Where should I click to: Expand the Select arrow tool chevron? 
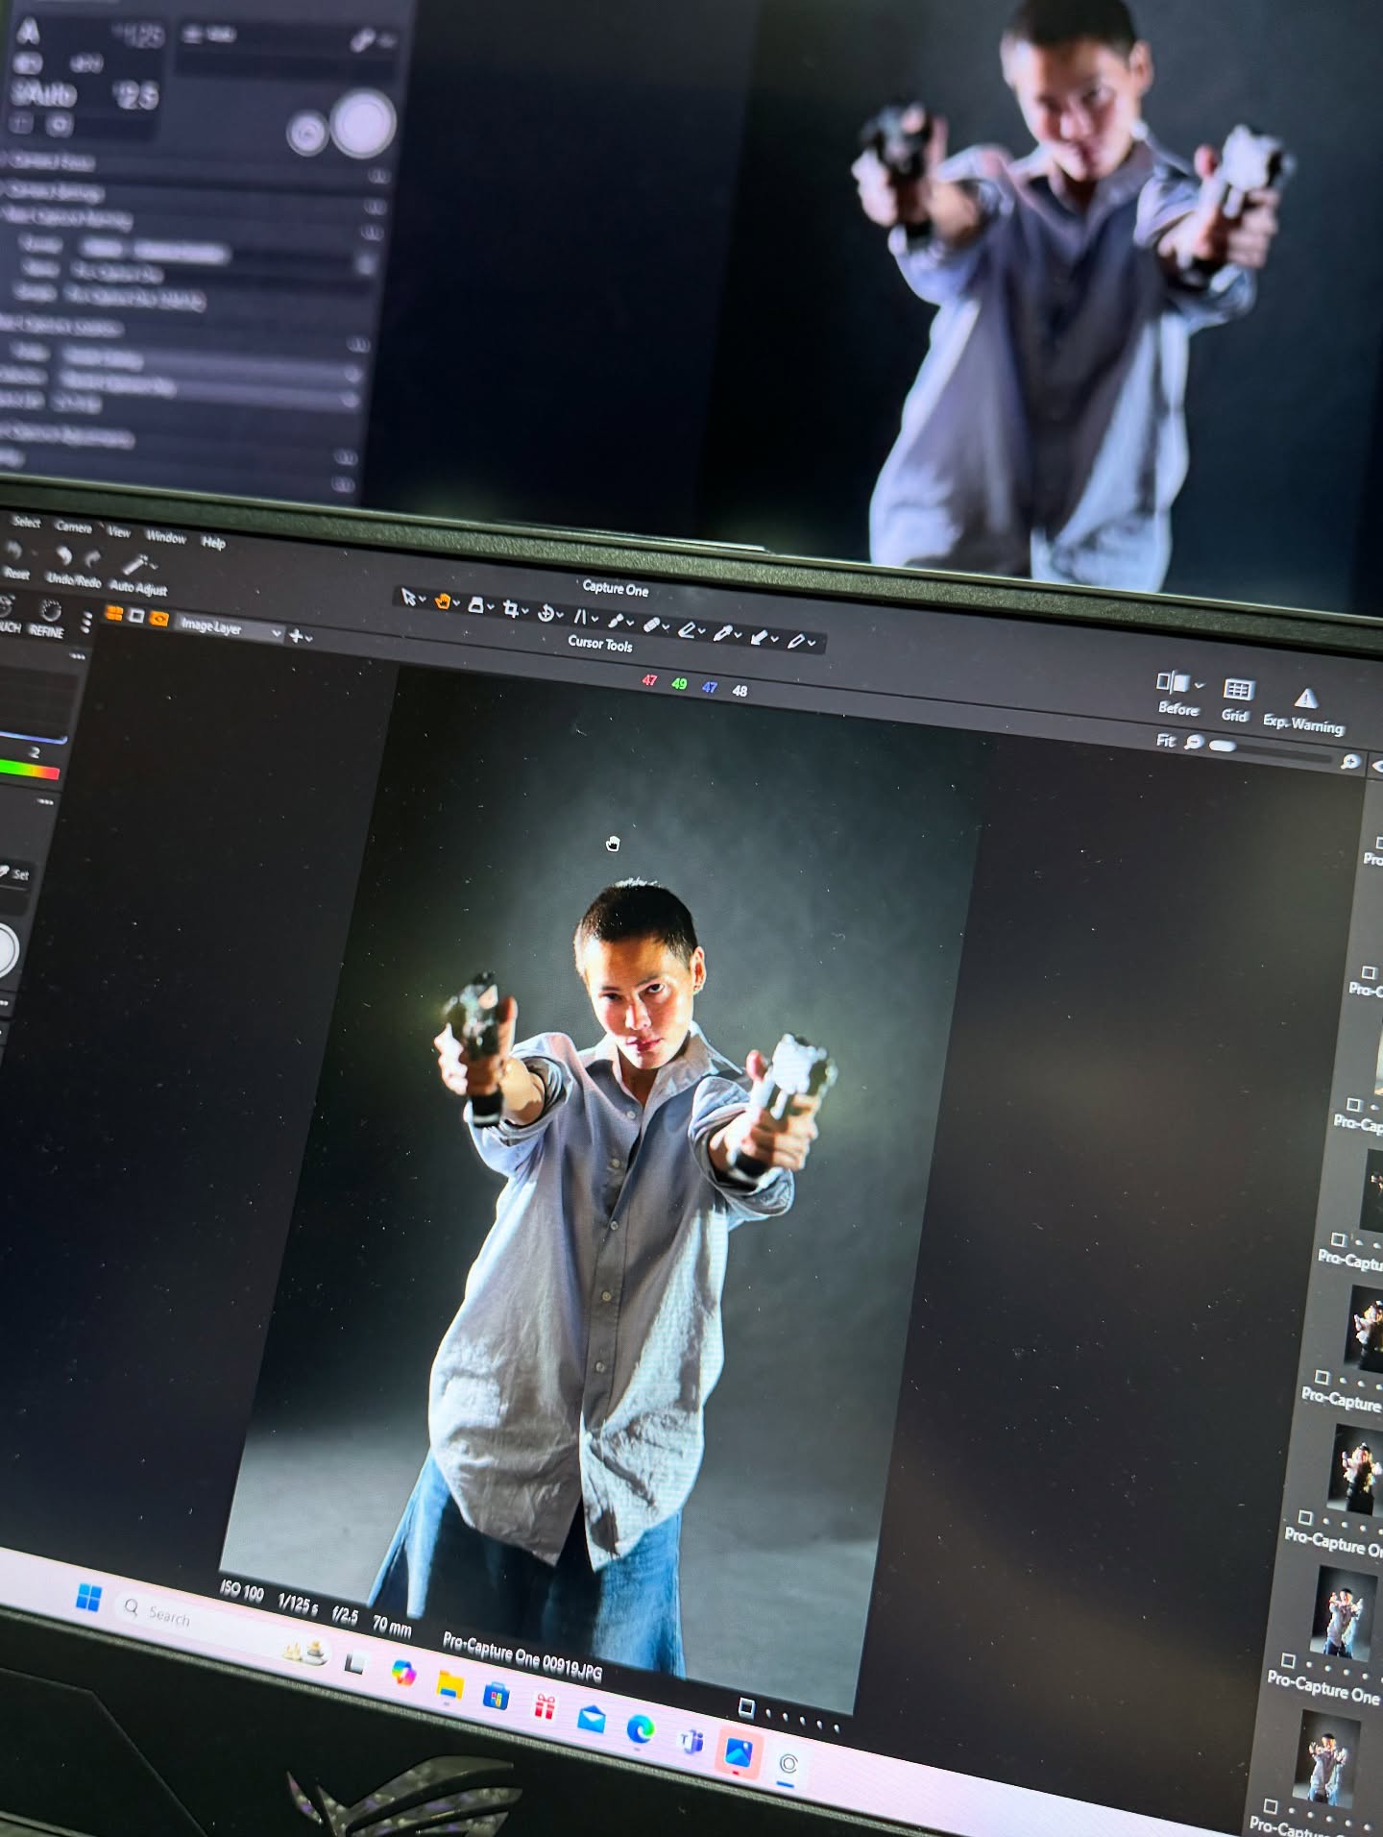(x=423, y=600)
